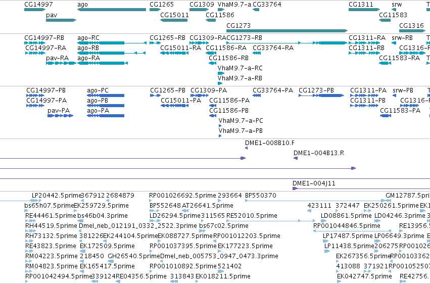Screen dimensions: 430x284
Task: Click EST LP17487.5prime
Action: [348, 236]
